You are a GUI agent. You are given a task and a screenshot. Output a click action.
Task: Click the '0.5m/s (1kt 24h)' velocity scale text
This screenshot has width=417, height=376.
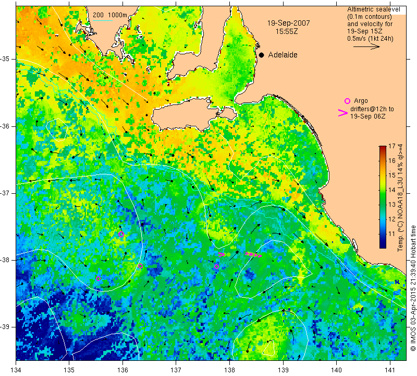(x=370, y=39)
